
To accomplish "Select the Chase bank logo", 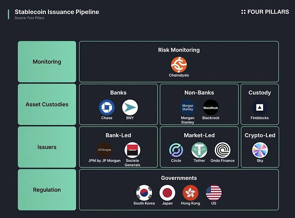I will click(x=107, y=108).
